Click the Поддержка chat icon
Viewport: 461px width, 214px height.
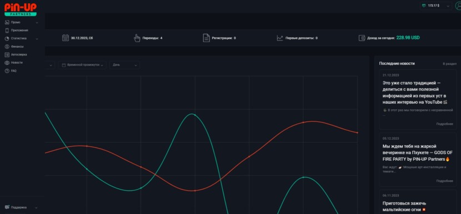point(7,207)
